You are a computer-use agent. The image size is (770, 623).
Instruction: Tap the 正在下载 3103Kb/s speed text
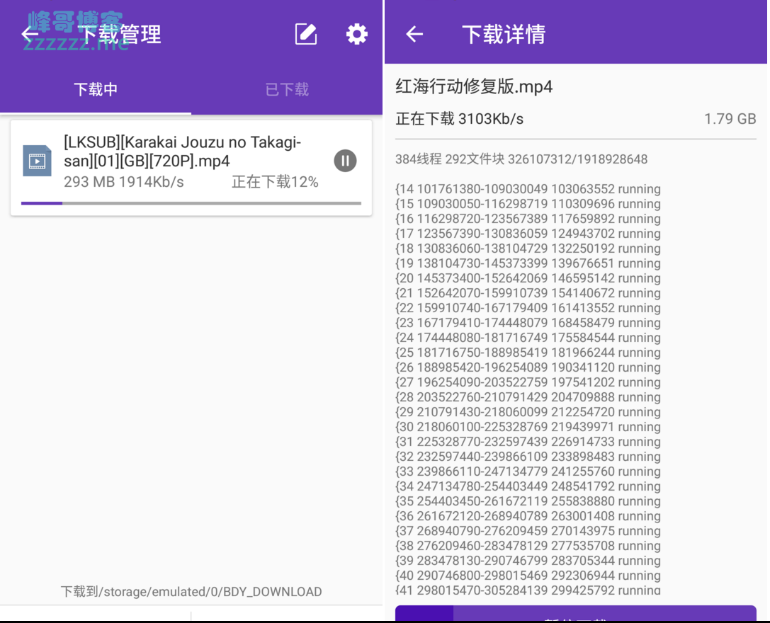pyautogui.click(x=460, y=119)
